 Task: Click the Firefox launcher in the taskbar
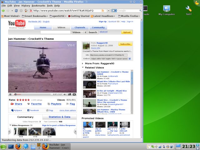click(18, 146)
